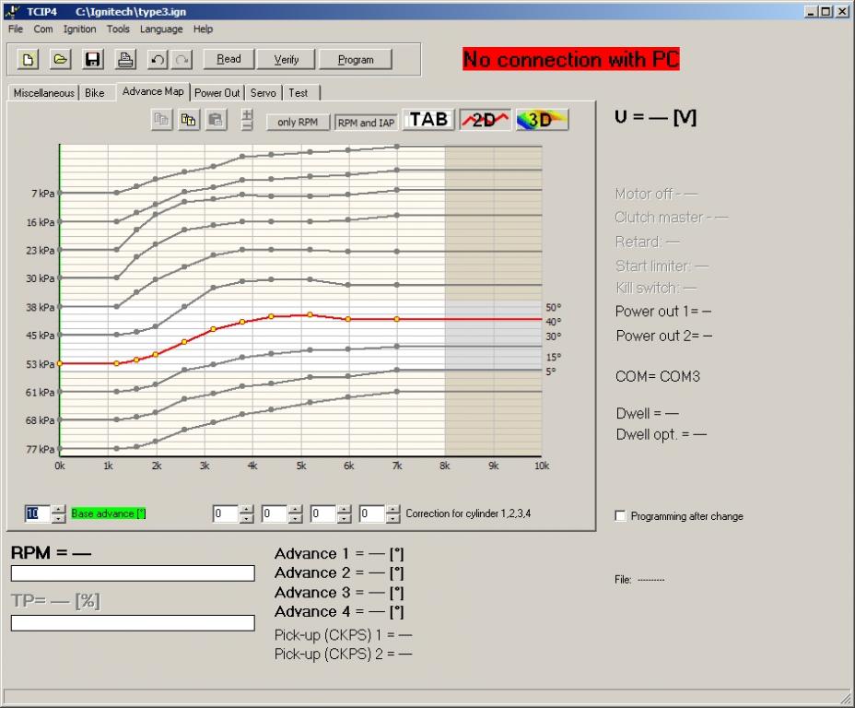Increase Base advance with the up arrow

tap(58, 509)
